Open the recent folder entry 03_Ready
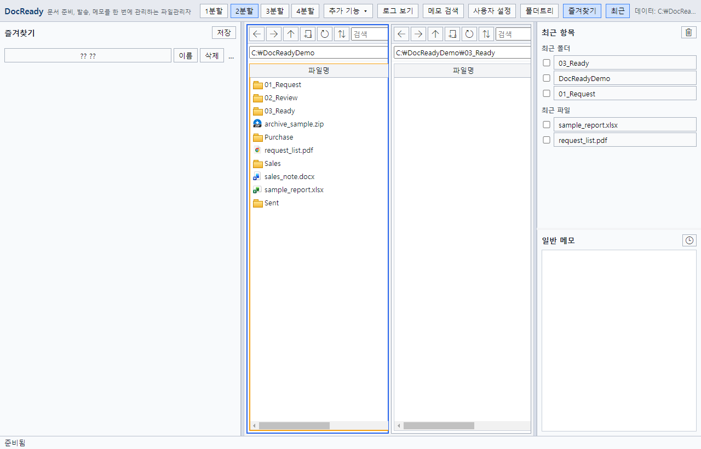The height and width of the screenshot is (449, 701). coord(625,63)
